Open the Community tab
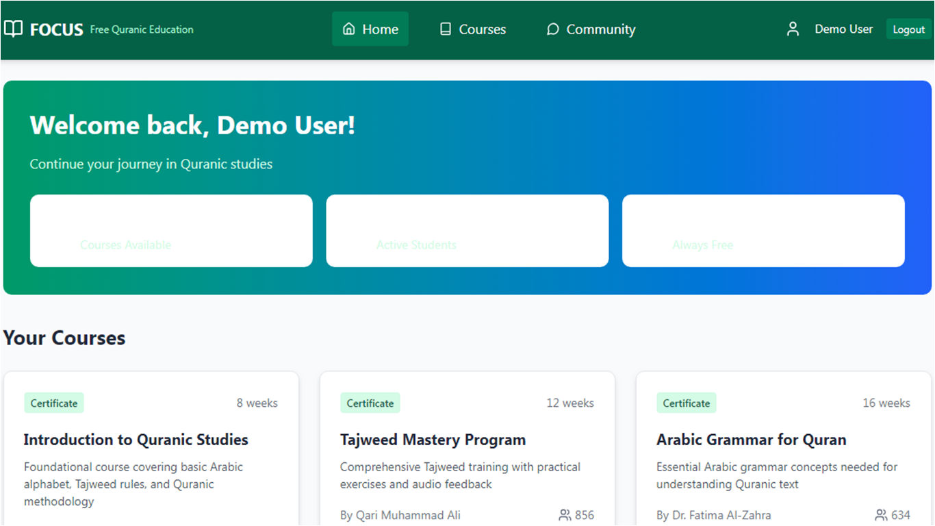The image size is (935, 526). click(x=590, y=29)
